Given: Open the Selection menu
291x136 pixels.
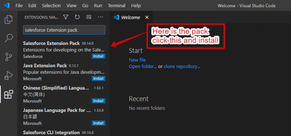Looking at the screenshot, I should [x=51, y=6].
